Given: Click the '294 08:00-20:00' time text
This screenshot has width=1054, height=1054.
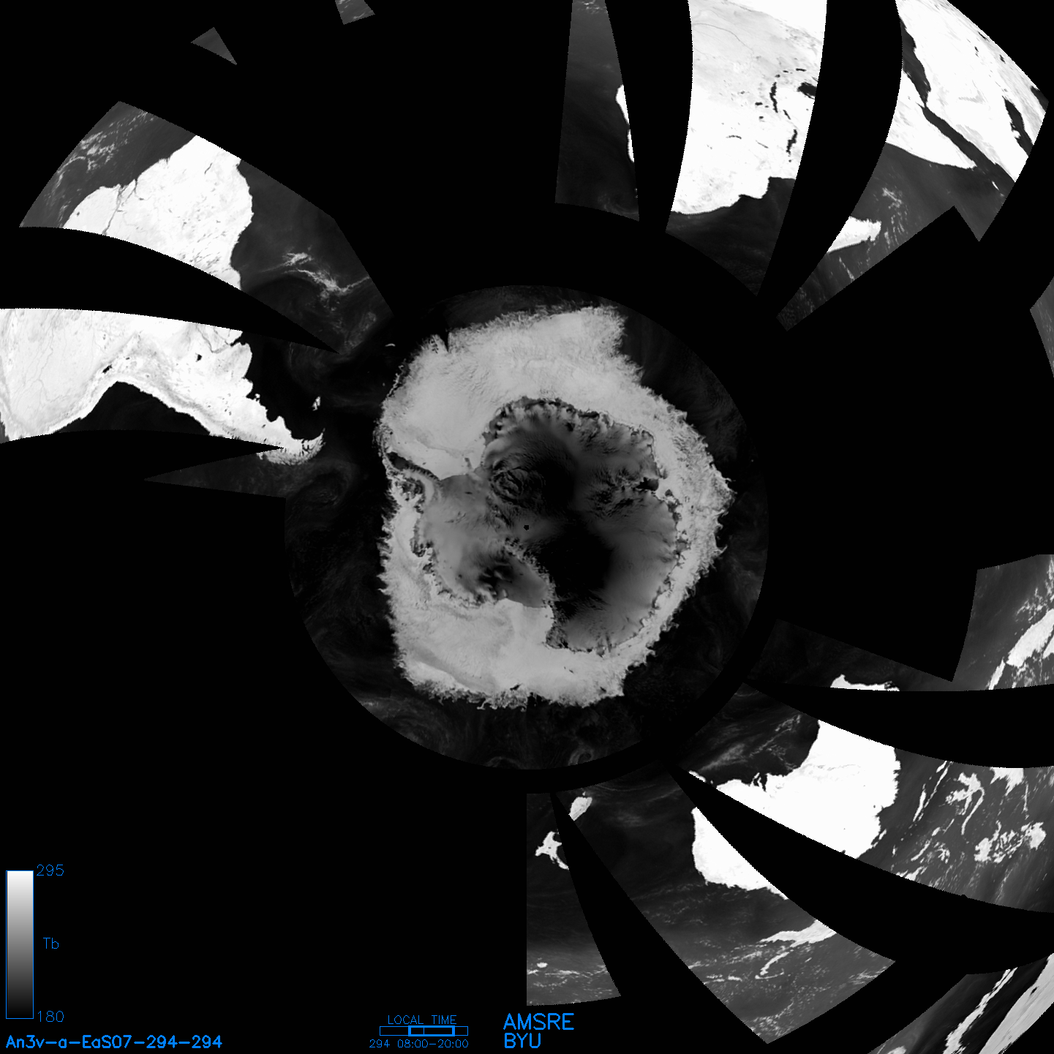Looking at the screenshot, I should [419, 1043].
